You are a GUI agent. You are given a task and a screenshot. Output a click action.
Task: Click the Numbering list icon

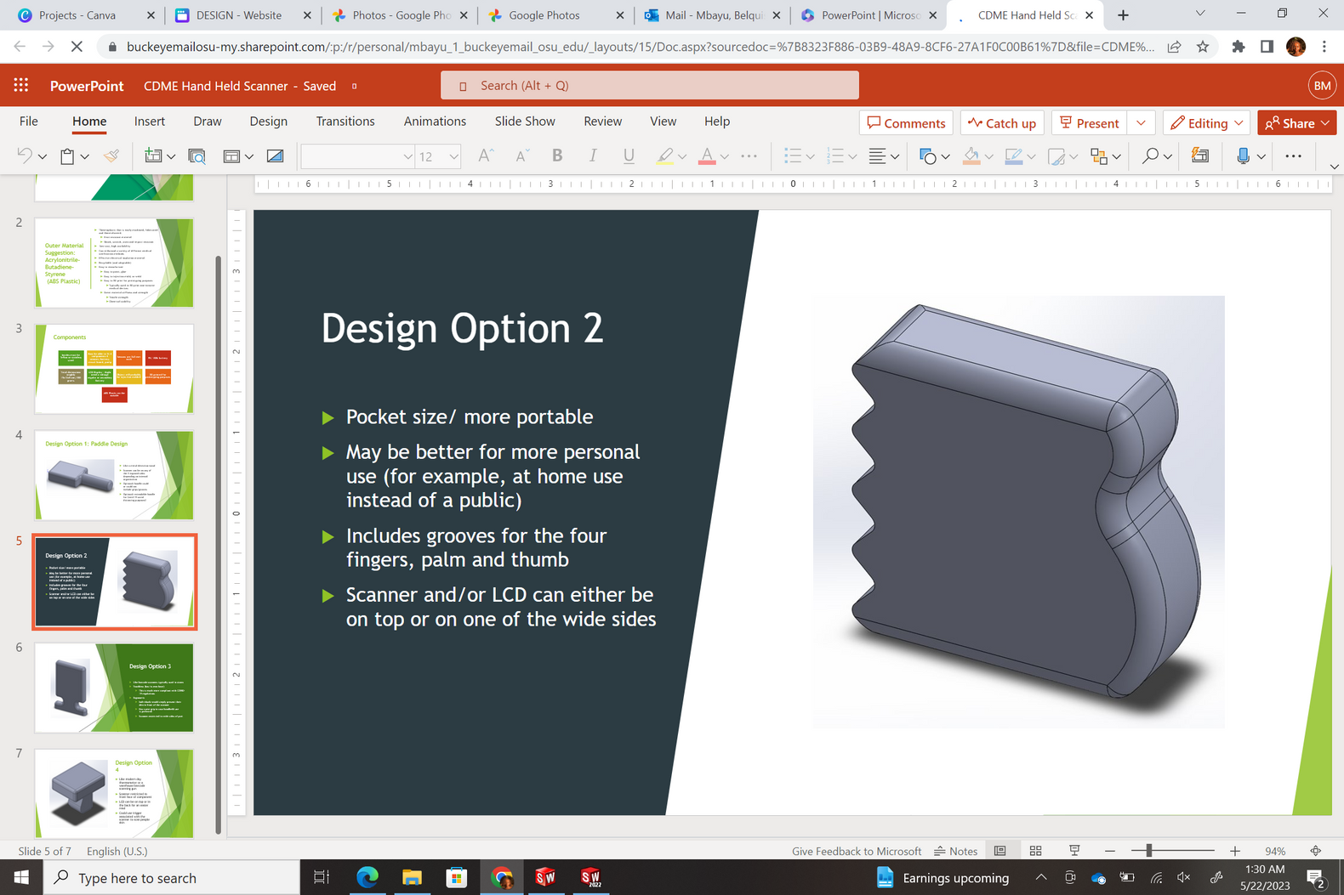pos(835,156)
